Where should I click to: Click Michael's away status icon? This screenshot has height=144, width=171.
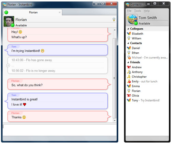[129, 57]
